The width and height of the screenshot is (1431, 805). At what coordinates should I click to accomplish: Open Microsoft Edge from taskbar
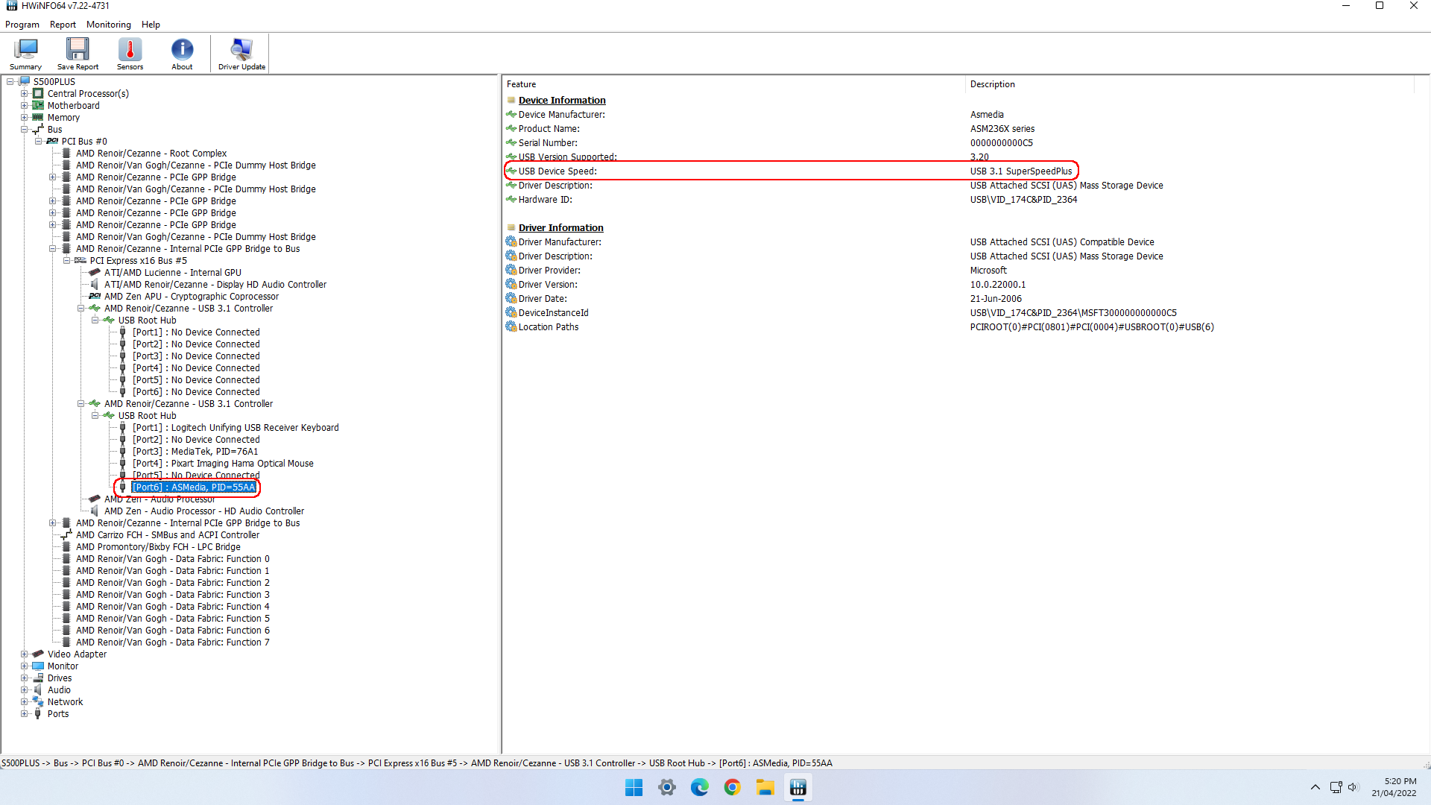[699, 787]
